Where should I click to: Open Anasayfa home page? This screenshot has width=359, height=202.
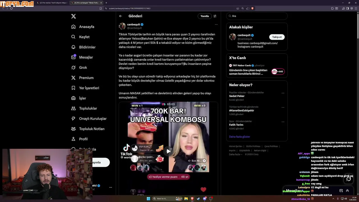click(83, 27)
